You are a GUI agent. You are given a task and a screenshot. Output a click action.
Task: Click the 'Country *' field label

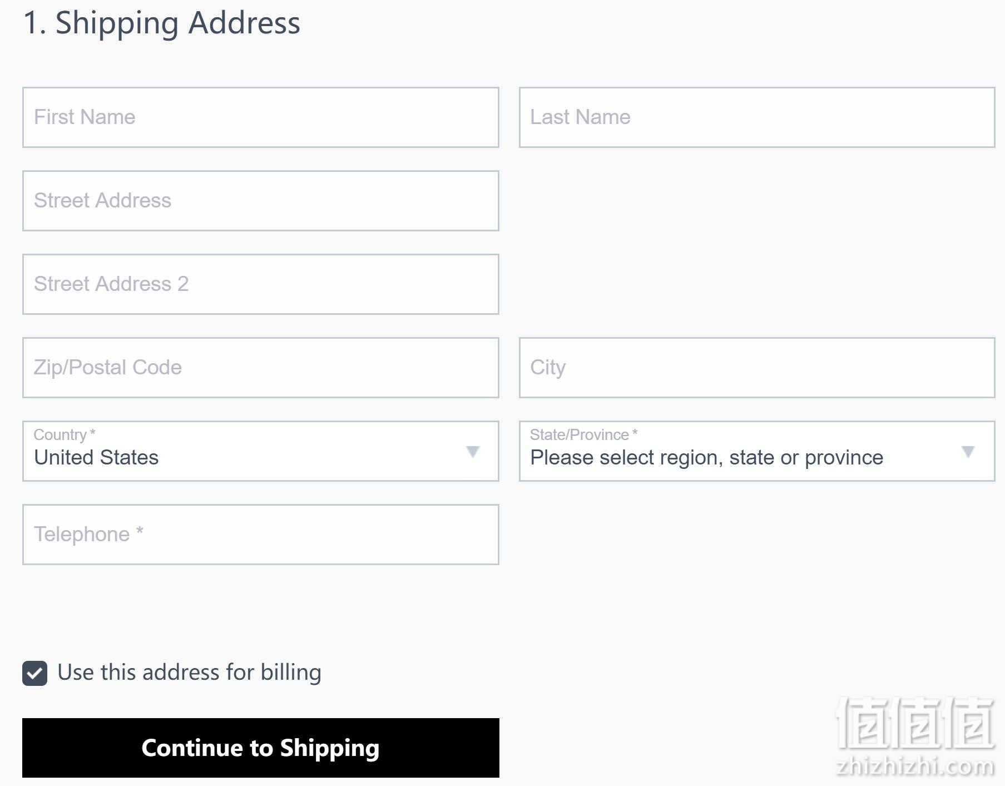tap(65, 434)
